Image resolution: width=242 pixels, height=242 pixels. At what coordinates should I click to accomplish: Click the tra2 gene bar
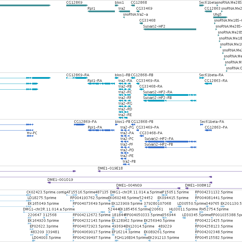coord(124,11)
